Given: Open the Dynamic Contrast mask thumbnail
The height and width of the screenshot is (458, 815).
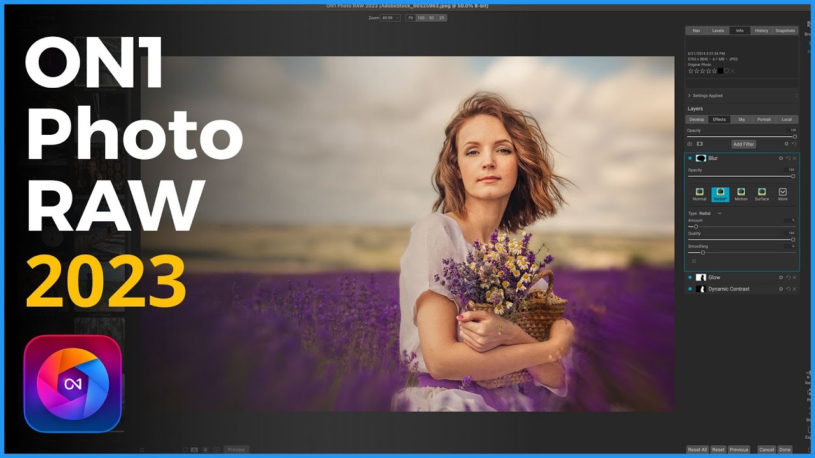Looking at the screenshot, I should tap(701, 289).
